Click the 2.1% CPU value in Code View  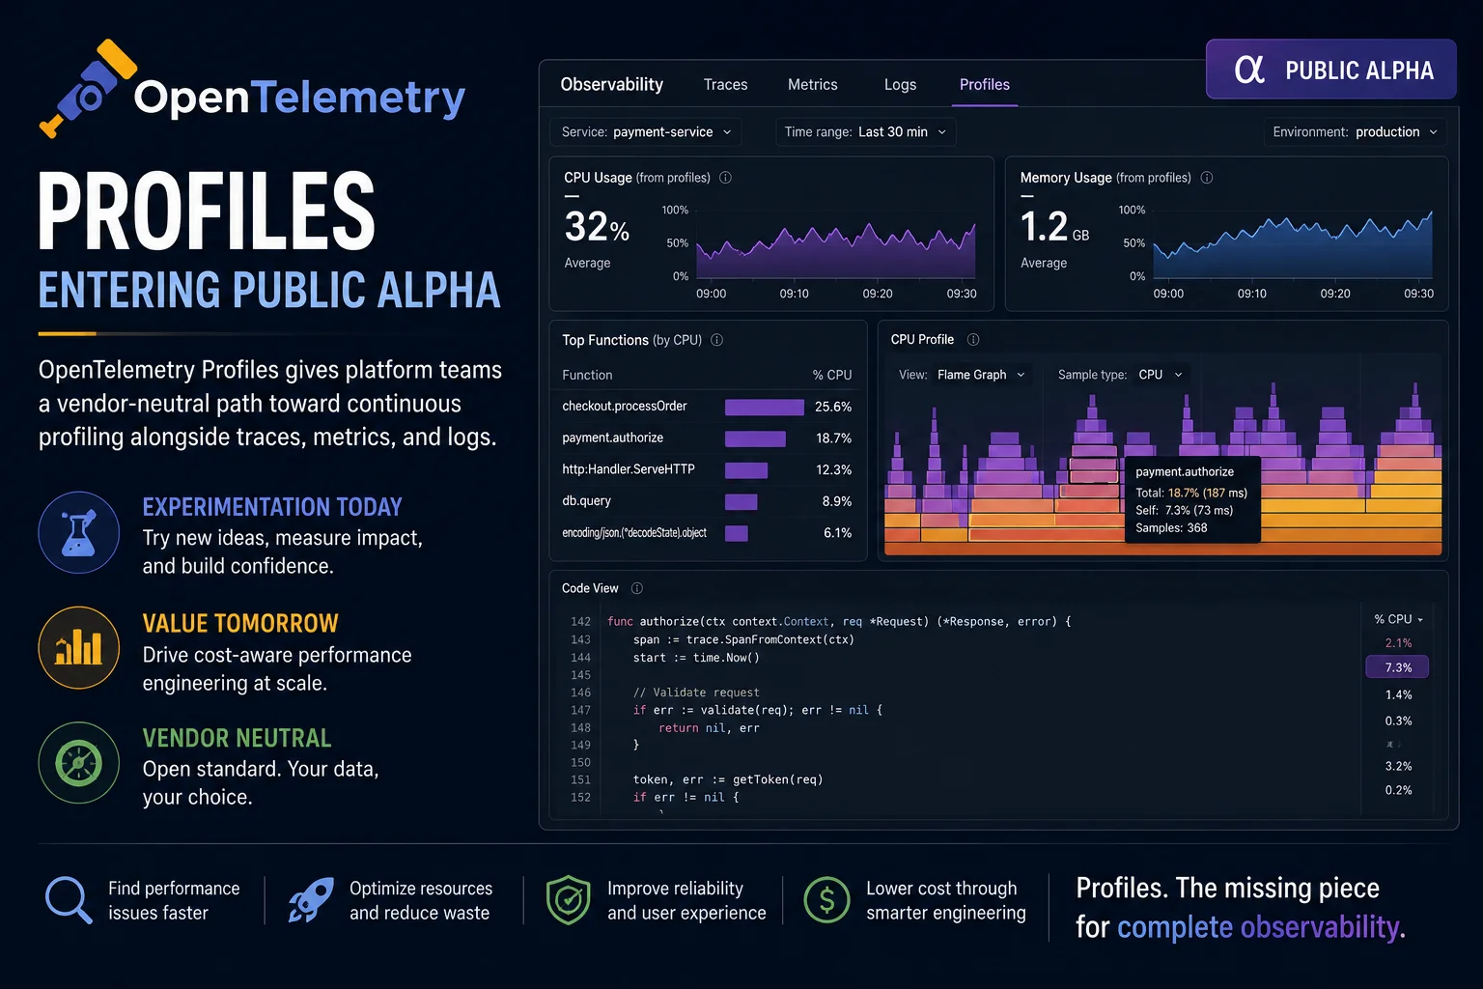pos(1398,643)
